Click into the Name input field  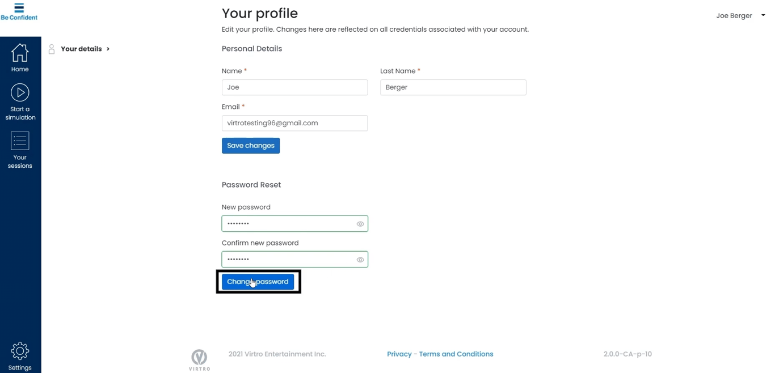(294, 87)
